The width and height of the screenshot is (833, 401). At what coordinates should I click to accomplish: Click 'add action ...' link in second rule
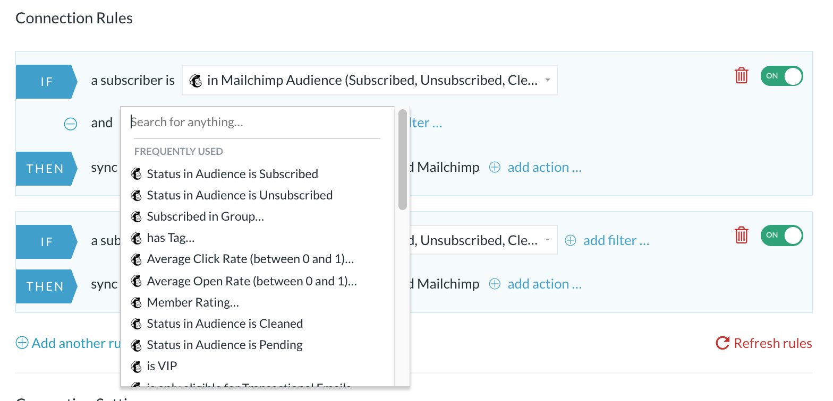click(545, 284)
